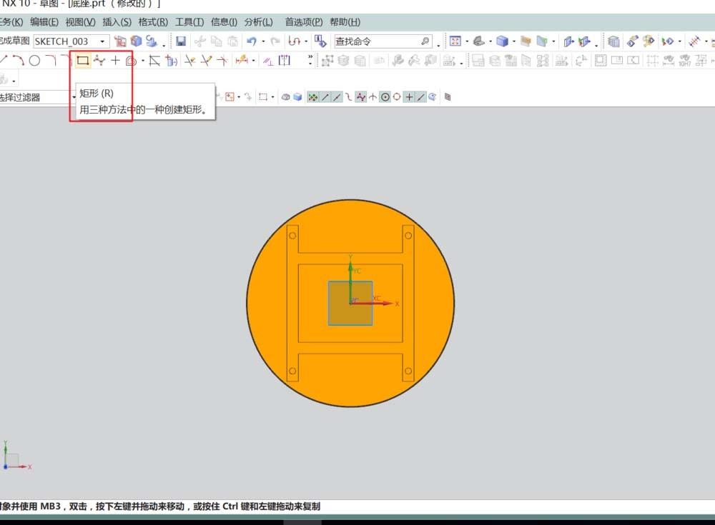Activate the Profile tool in sketch toolbar
This screenshot has height=525, width=715.
[4, 61]
